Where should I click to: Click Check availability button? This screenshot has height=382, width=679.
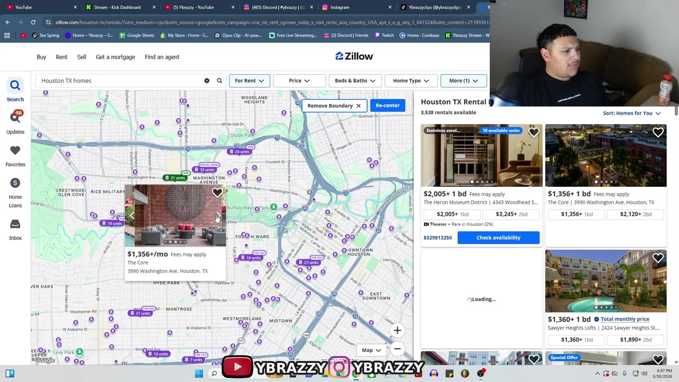(499, 238)
